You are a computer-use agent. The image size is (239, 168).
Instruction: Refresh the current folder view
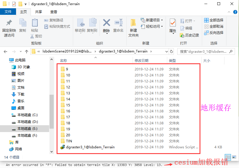click(172, 52)
